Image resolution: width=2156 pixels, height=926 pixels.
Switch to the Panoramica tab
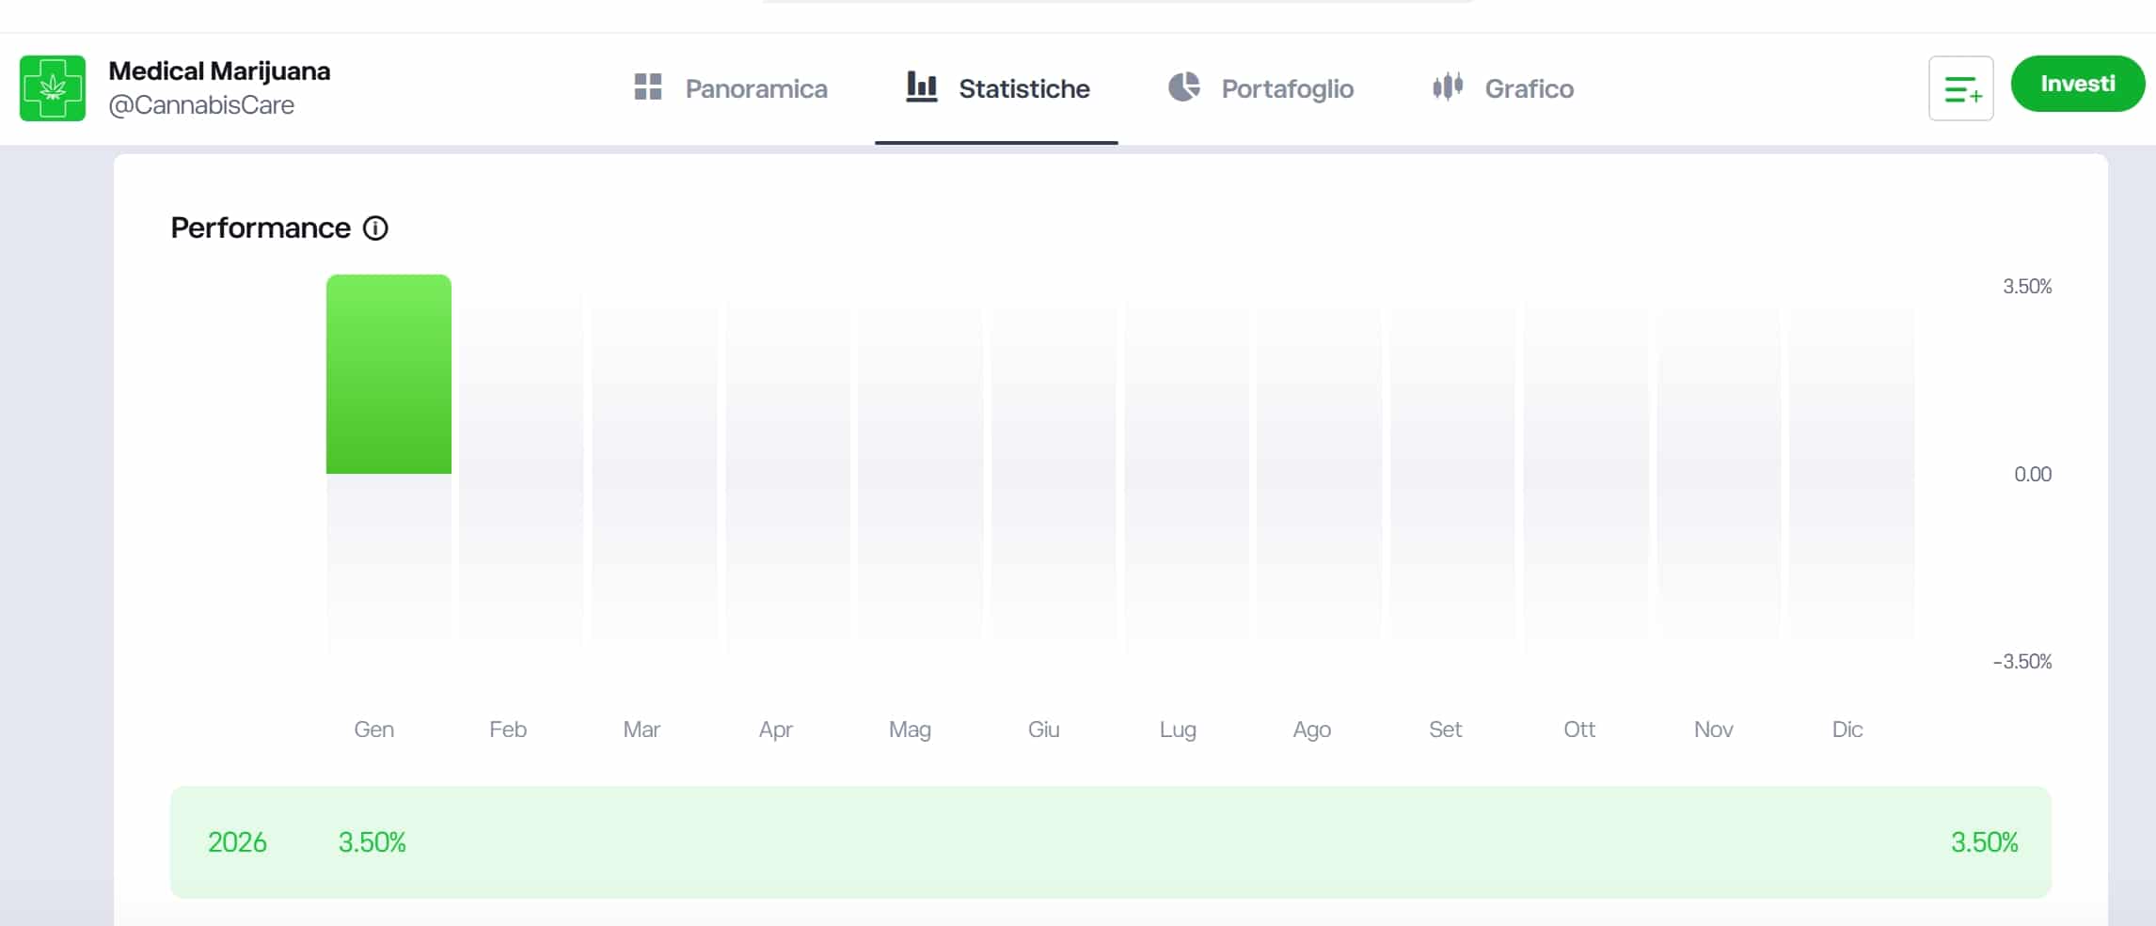click(x=757, y=87)
